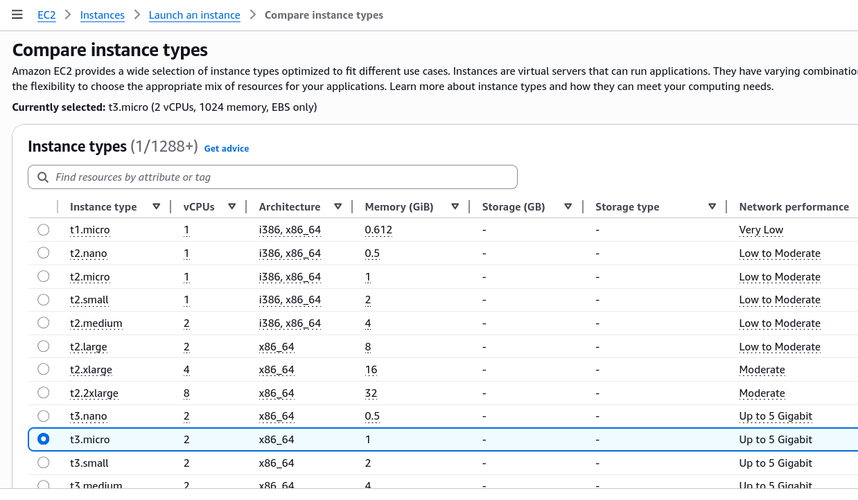This screenshot has width=858, height=500.
Task: Click t2.large architecture value x86_64
Action: click(277, 347)
